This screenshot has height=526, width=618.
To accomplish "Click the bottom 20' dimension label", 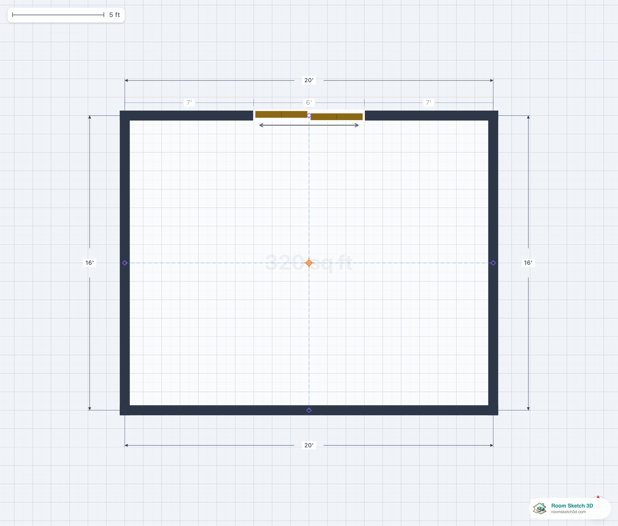I will (x=309, y=445).
